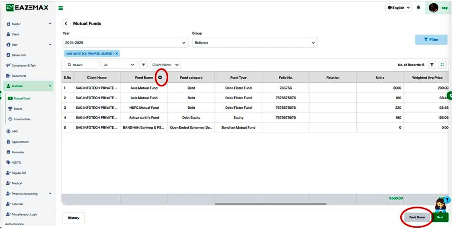This screenshot has width=452, height=237.
Task: Expand the Personal Accounting chevron
Action: pyautogui.click(x=50, y=194)
